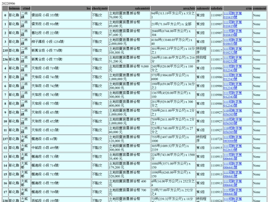Select the sale date '1110817' in row 235

[x=217, y=50]
